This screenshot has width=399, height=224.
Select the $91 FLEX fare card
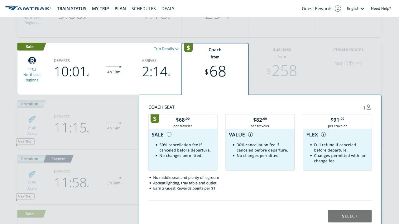coord(337,142)
